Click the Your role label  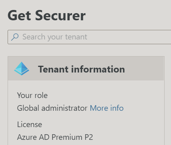click(x=32, y=95)
